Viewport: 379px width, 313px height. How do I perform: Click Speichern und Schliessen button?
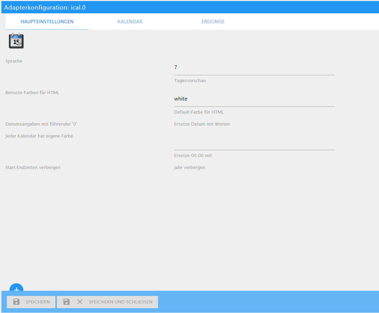[x=107, y=302]
